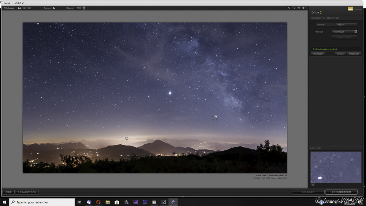Screen dimensions: 366x206
Task: Collapse the Loupe panel section
Action: click(x=311, y=149)
